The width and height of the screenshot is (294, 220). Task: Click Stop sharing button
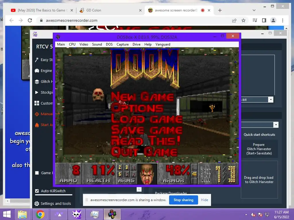(183, 200)
